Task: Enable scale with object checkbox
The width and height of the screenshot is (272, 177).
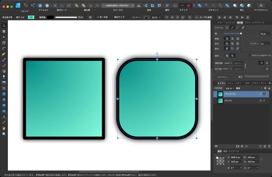Action: click(249, 55)
